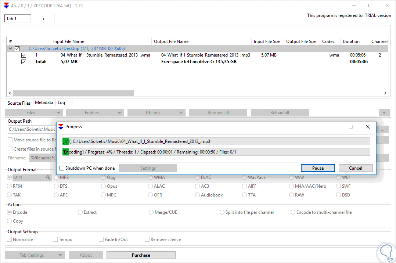Click the Reload all button
Image resolution: width=396 pixels, height=263 pixels.
[x=280, y=113]
